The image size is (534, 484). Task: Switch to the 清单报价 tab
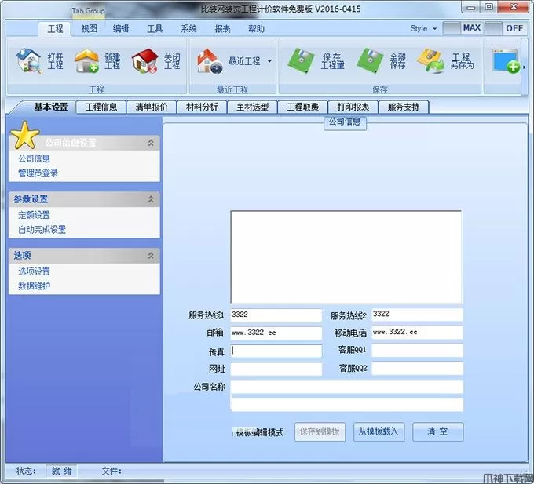(x=152, y=107)
